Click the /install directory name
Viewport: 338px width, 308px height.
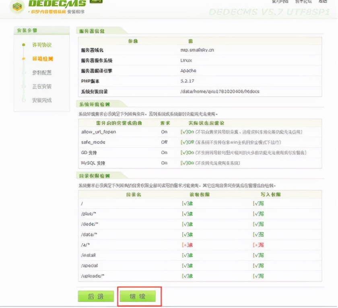(88, 255)
